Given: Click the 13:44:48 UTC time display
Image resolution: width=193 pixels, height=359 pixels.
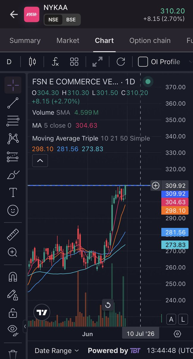Looking at the screenshot, I should pyautogui.click(x=170, y=351).
